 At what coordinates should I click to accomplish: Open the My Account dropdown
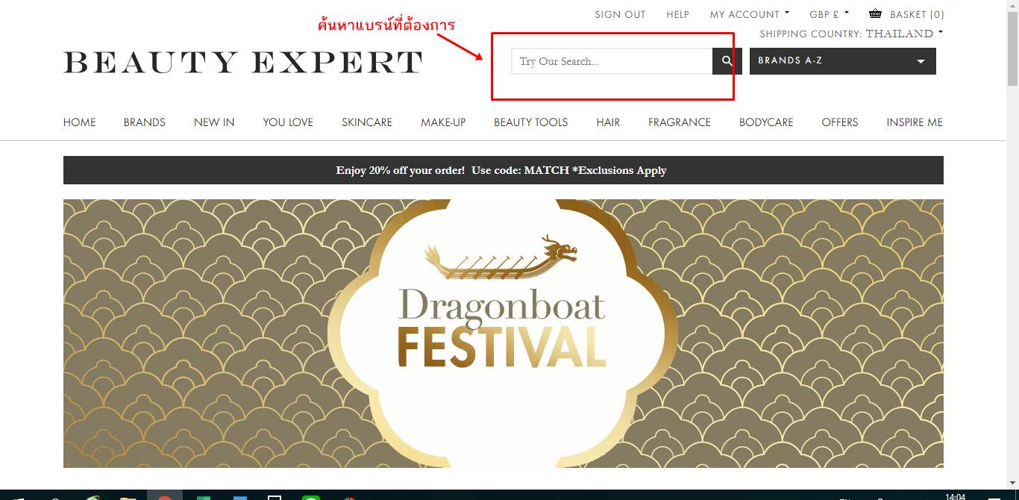[750, 14]
